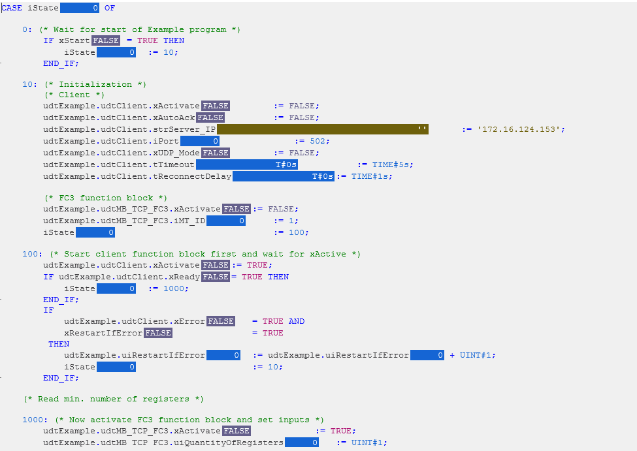Viewport: 637px width, 451px height.
Task: Click the iState value in the CASE line
Action: pyautogui.click(x=80, y=8)
